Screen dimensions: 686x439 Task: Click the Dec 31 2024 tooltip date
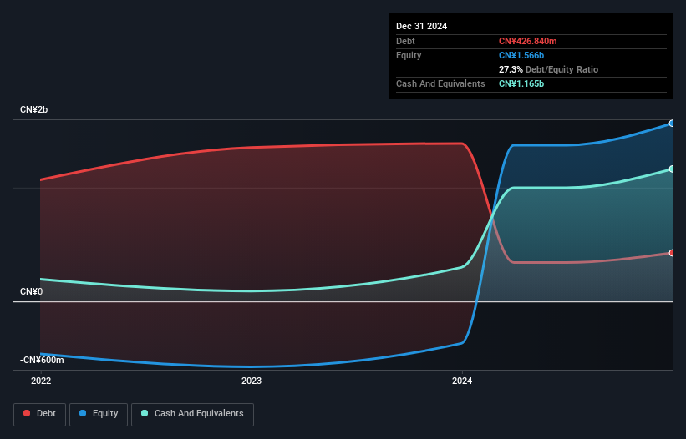pyautogui.click(x=421, y=26)
